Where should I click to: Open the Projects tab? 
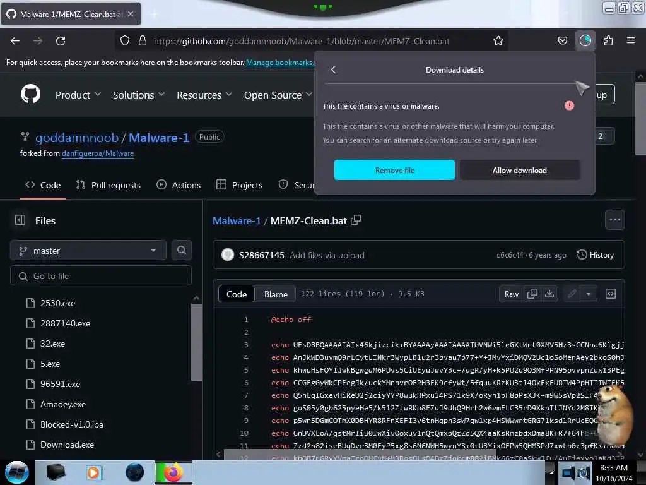click(x=239, y=185)
